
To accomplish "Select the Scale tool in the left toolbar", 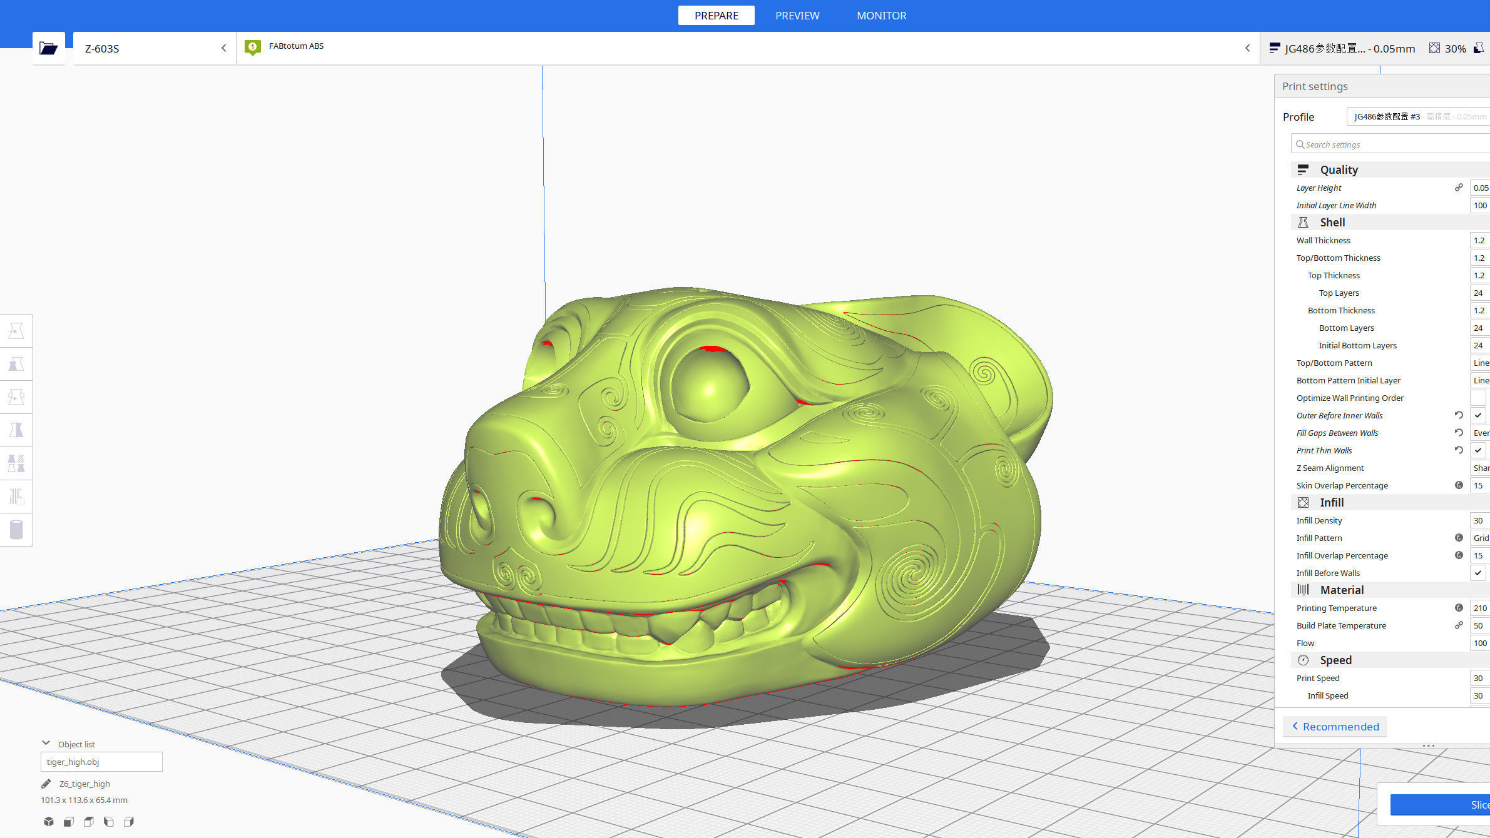I will pos(16,364).
